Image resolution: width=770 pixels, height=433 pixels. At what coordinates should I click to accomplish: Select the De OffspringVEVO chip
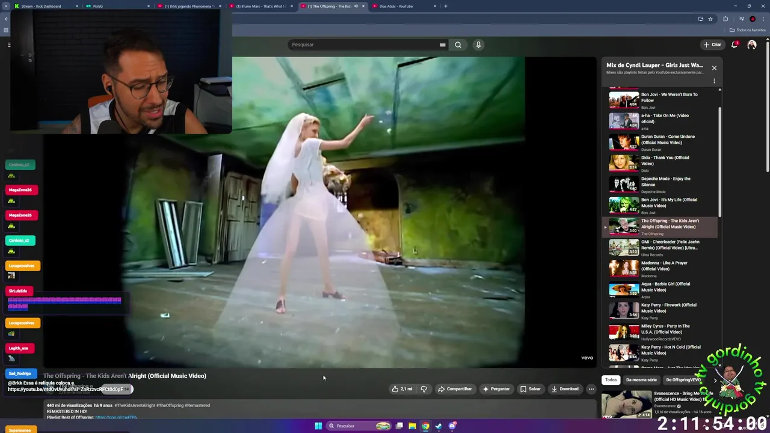coord(683,380)
